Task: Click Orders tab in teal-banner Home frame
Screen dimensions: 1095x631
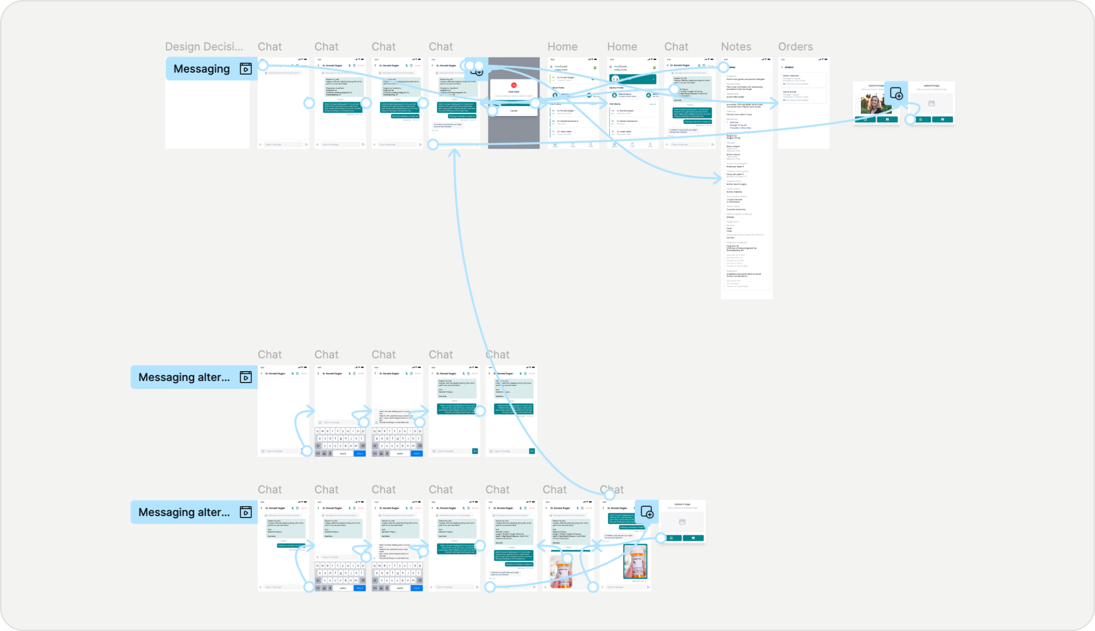Action: click(x=632, y=145)
